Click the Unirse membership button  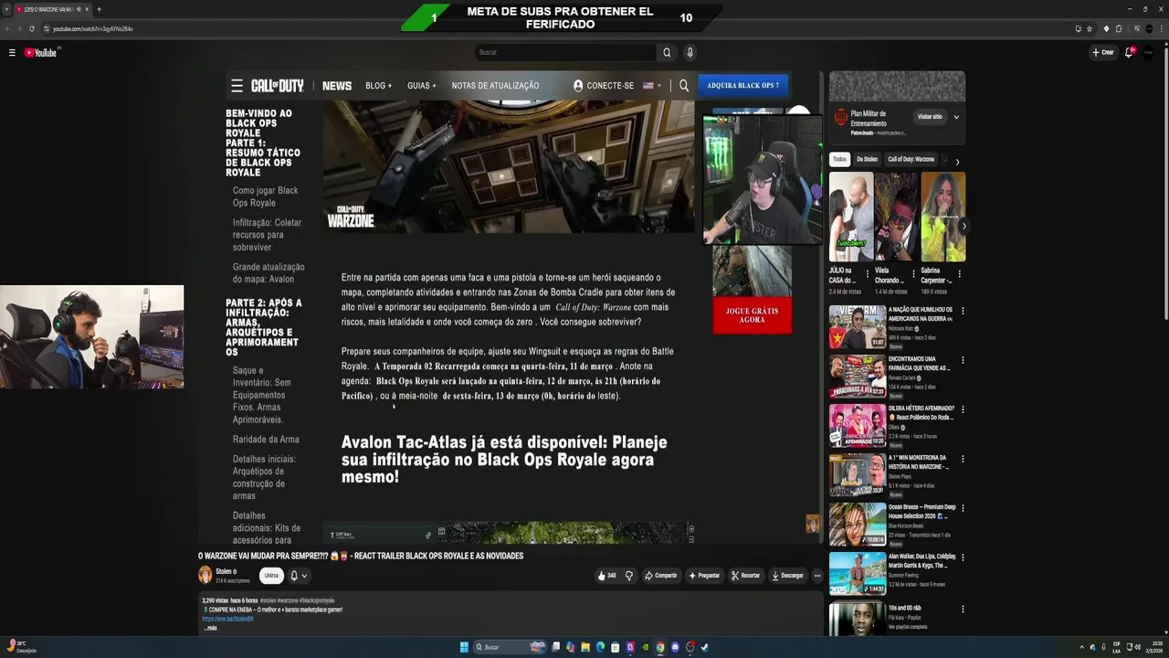[x=271, y=576]
